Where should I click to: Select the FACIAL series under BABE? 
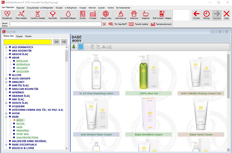point(20,124)
